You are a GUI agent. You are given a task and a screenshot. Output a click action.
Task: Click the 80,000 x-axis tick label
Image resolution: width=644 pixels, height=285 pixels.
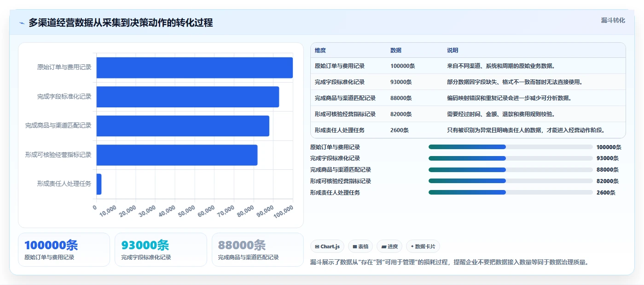click(x=245, y=212)
